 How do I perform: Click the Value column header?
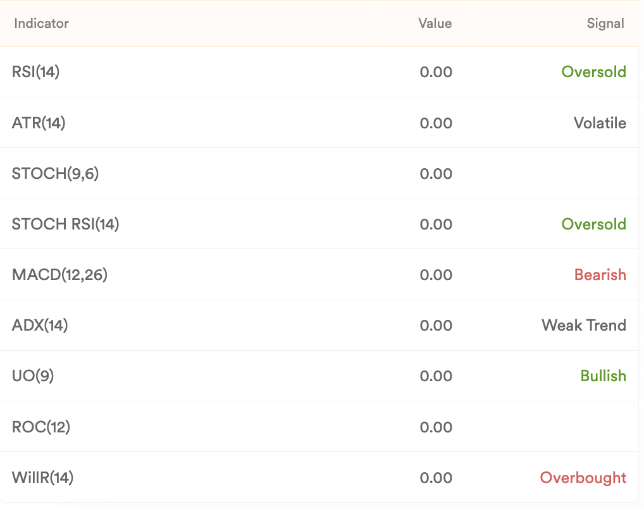(435, 23)
